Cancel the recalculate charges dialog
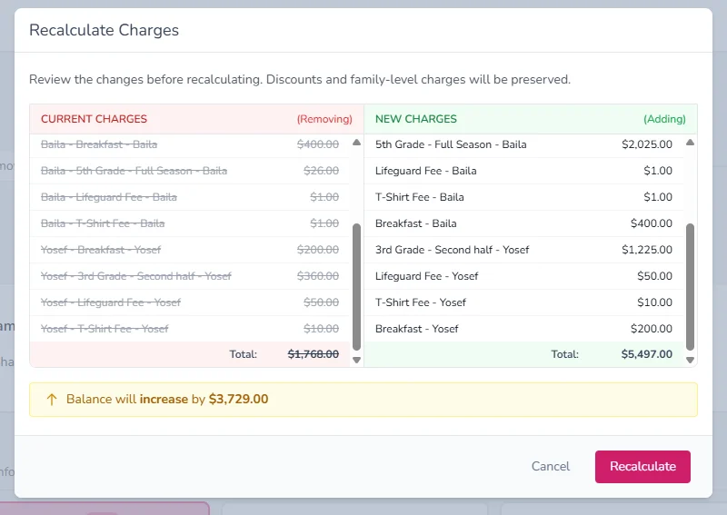Screen dimensions: 727x515 (x=551, y=466)
